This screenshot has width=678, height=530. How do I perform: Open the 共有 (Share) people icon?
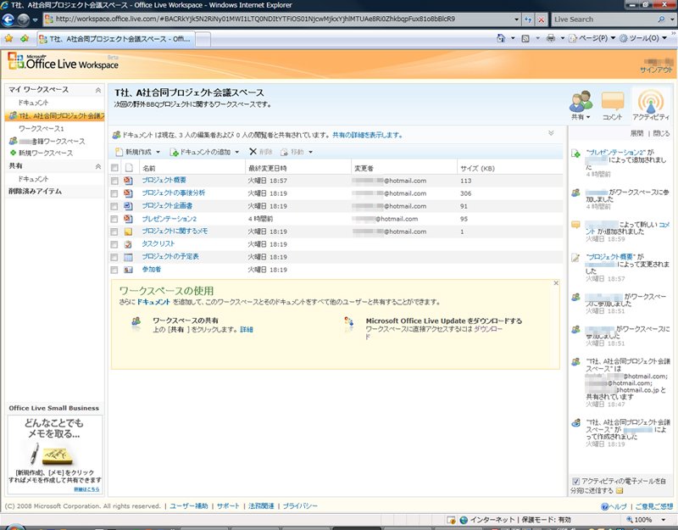point(581,102)
